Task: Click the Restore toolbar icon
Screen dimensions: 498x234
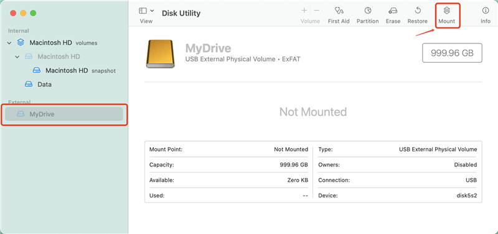Action: 418,11
